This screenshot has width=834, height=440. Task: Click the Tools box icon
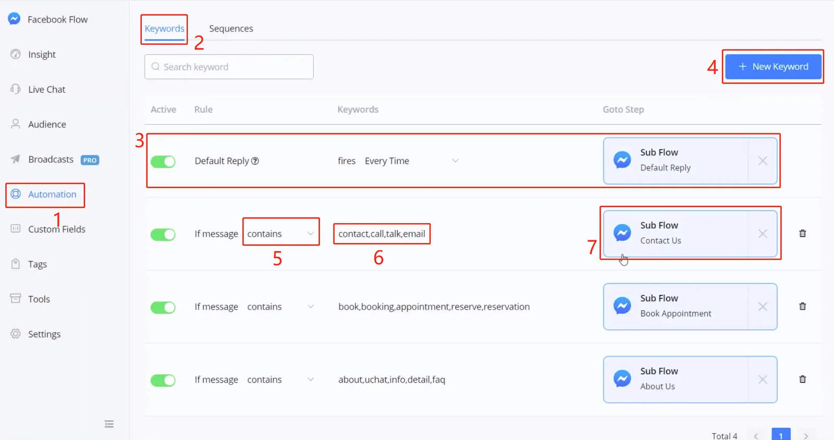pyautogui.click(x=16, y=298)
